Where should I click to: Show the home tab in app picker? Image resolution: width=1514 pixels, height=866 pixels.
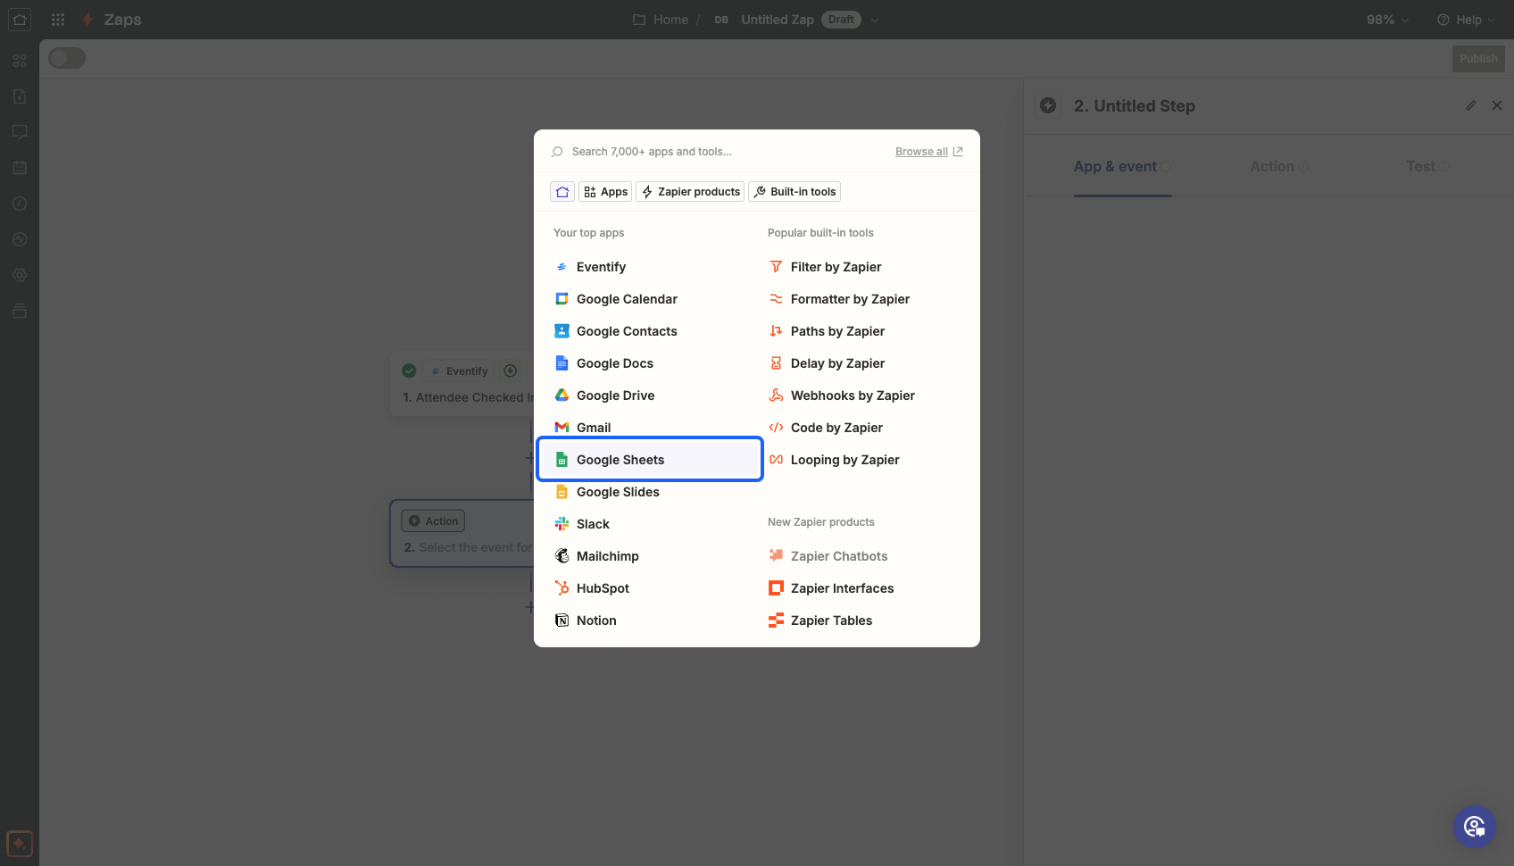(562, 192)
